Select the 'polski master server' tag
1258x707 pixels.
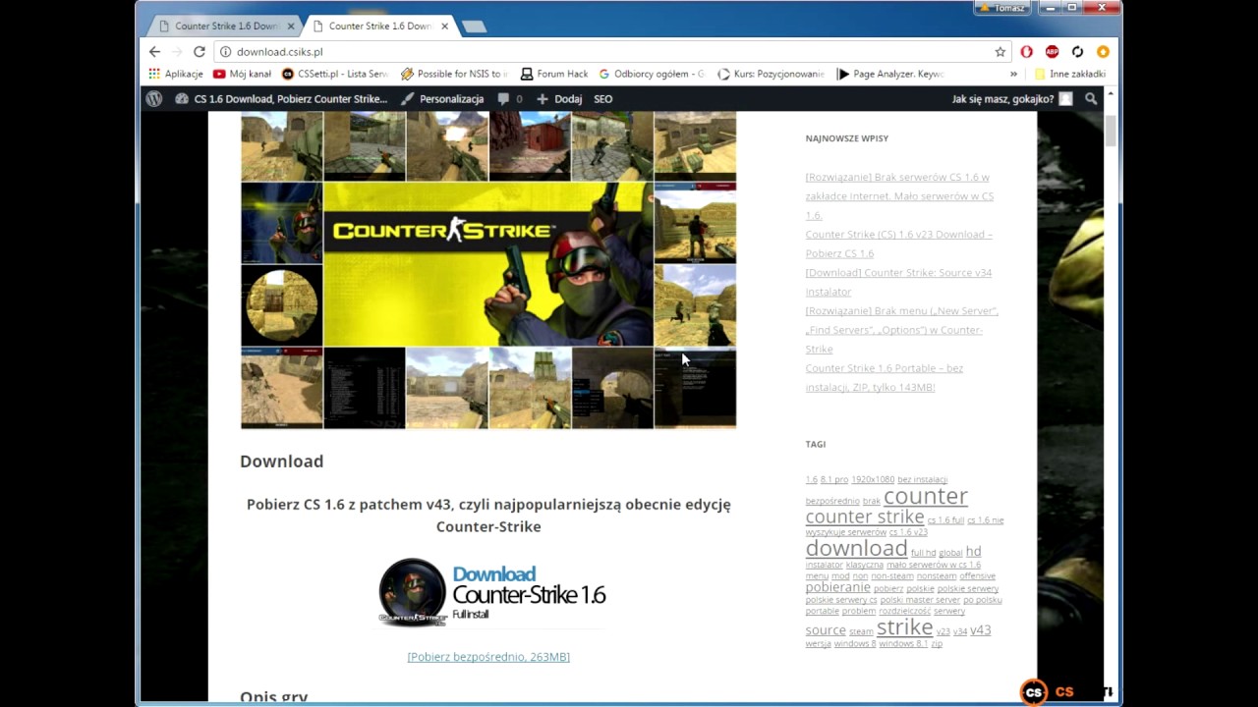pyautogui.click(x=920, y=600)
